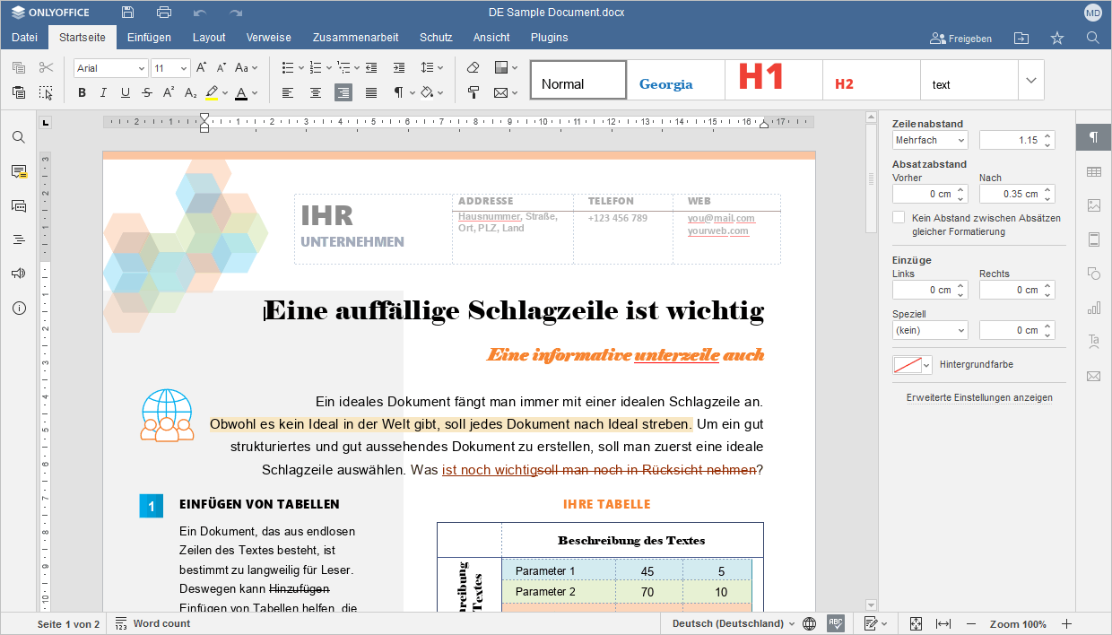The width and height of the screenshot is (1112, 635).
Task: Open the Find search icon in left sidebar
Action: point(19,137)
